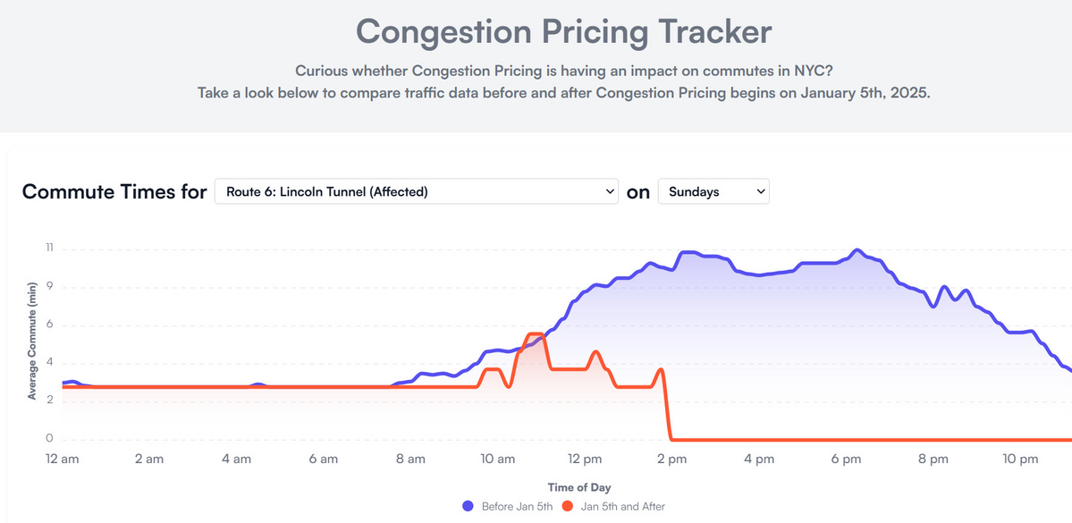This screenshot has height=523, width=1072.
Task: Click the 10 pm x-axis label
Action: 1020,460
